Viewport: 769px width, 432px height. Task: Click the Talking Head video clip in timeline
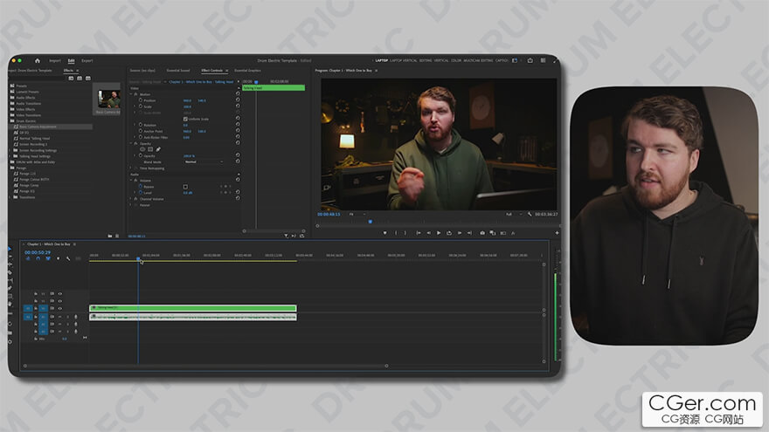pyautogui.click(x=192, y=308)
